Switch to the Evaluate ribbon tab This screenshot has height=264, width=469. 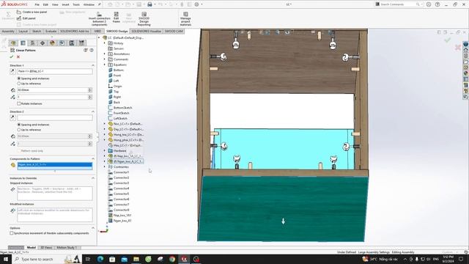click(51, 31)
